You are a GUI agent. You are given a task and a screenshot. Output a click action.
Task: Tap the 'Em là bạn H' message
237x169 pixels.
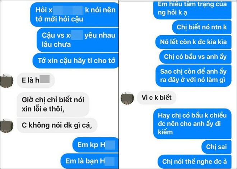(90, 161)
